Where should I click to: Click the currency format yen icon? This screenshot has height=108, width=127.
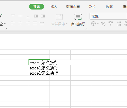tap(93, 24)
